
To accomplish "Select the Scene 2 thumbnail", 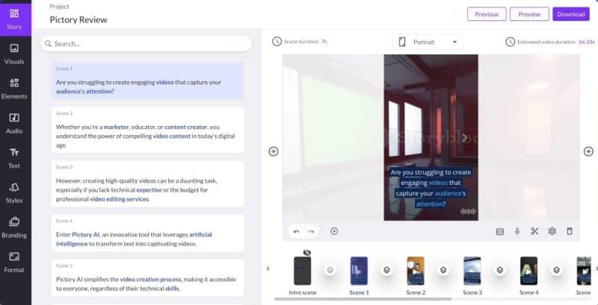I will tap(416, 271).
